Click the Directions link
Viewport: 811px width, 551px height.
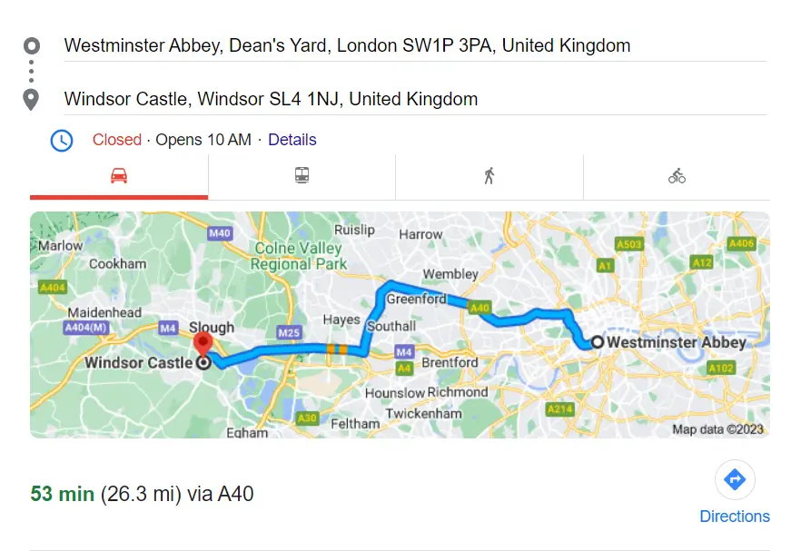(735, 516)
